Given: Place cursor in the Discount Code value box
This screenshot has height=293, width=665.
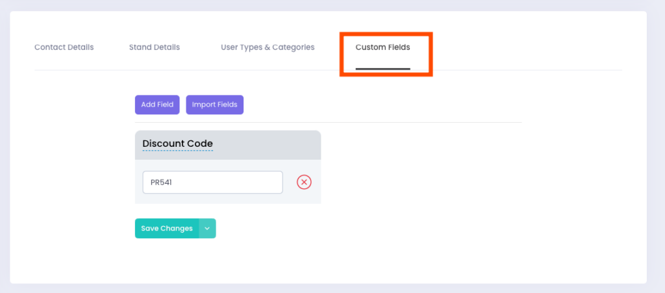Looking at the screenshot, I should tap(212, 183).
